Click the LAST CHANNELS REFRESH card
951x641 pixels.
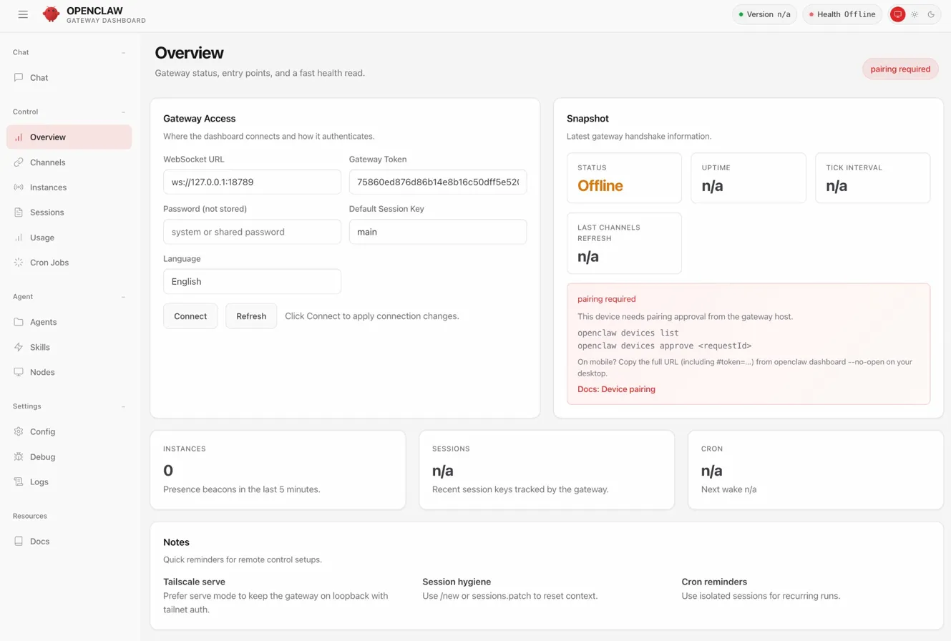pos(624,243)
